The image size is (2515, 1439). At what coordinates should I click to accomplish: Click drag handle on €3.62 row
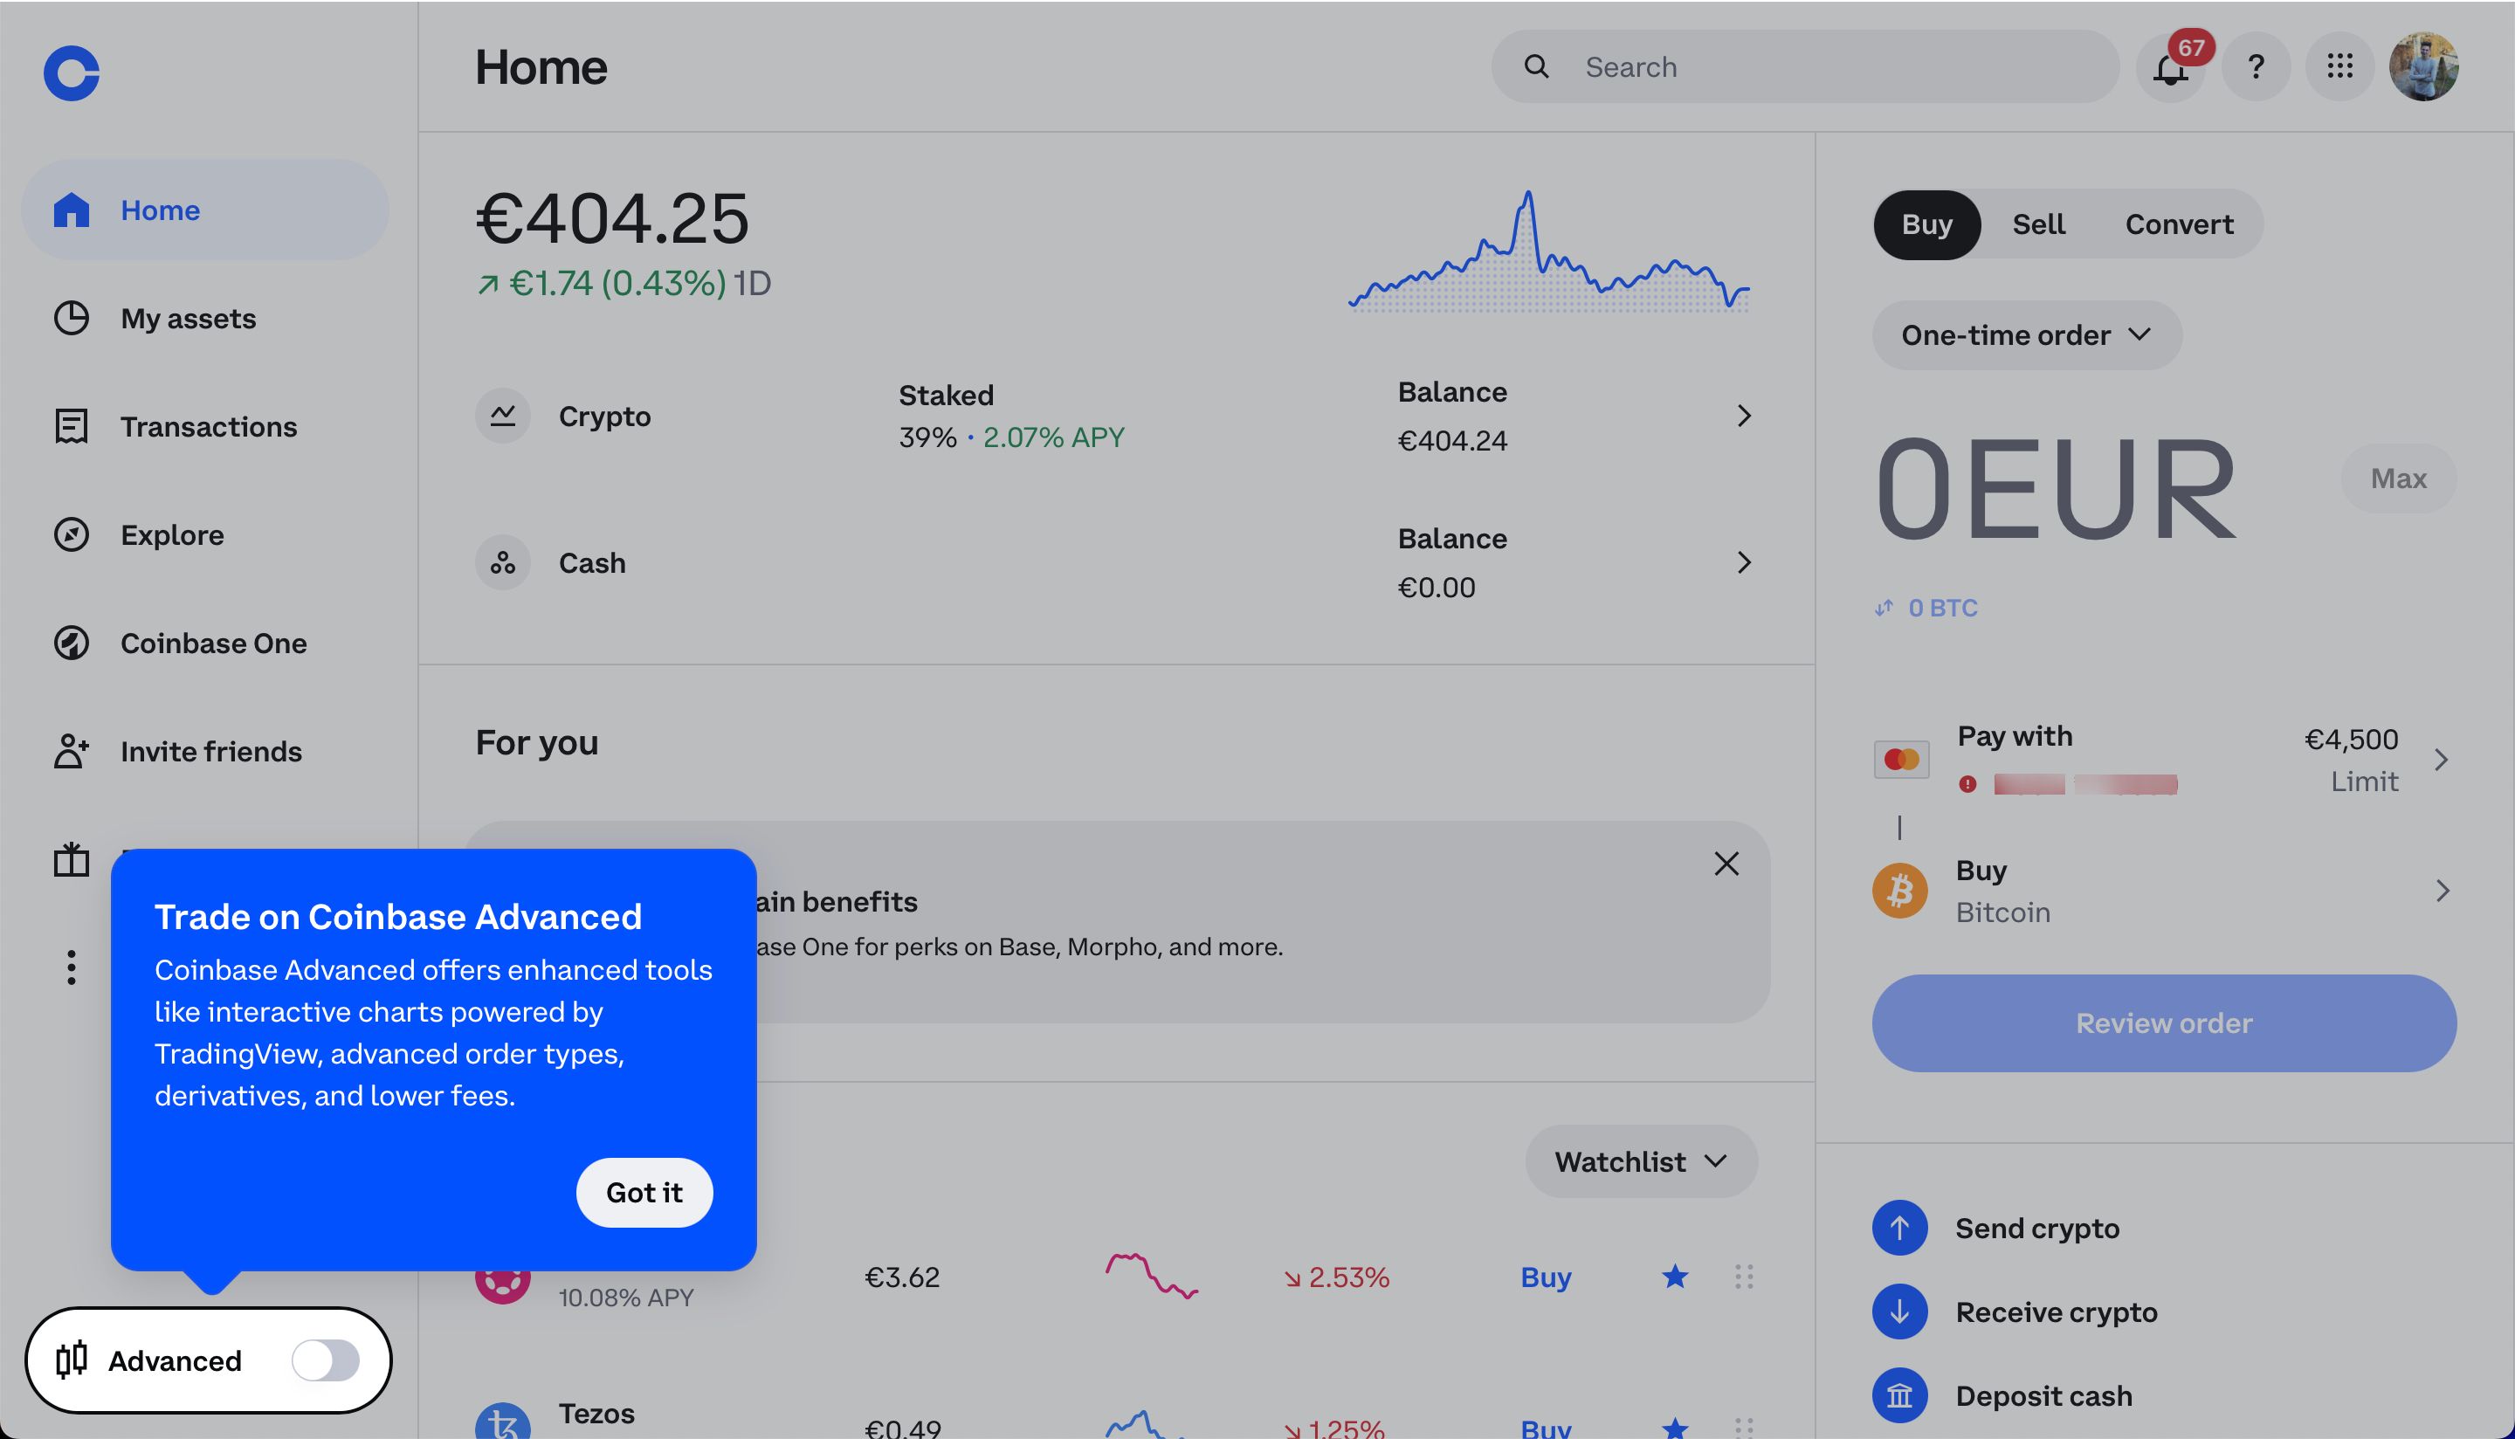[x=1743, y=1277]
